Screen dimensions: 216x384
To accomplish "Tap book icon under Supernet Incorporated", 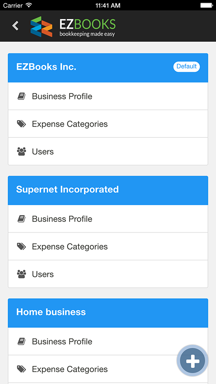I will click(21, 219).
